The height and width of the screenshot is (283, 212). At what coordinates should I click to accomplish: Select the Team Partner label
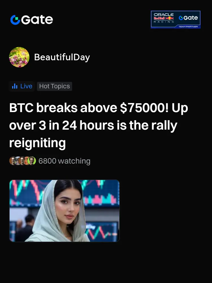tap(188, 27)
